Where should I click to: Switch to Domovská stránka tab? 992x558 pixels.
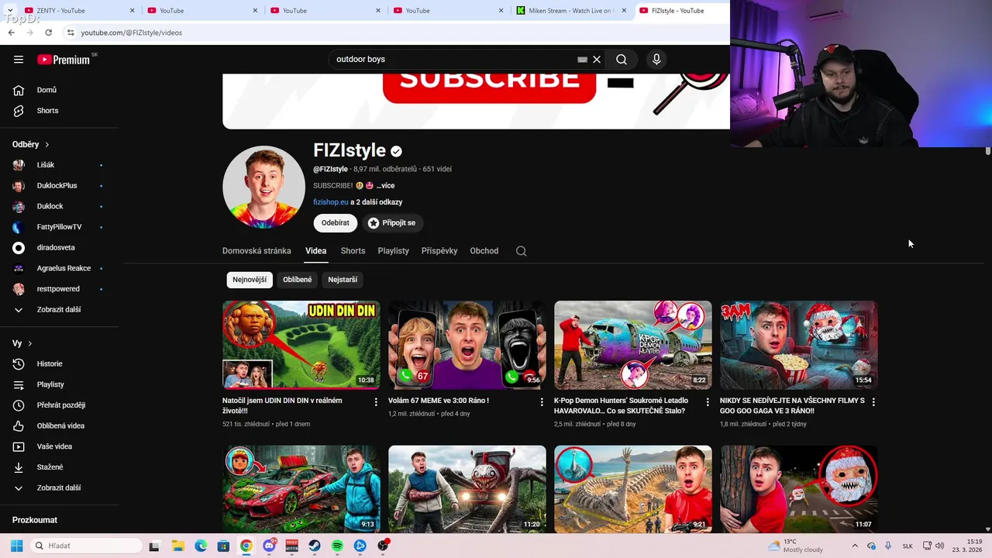click(257, 251)
